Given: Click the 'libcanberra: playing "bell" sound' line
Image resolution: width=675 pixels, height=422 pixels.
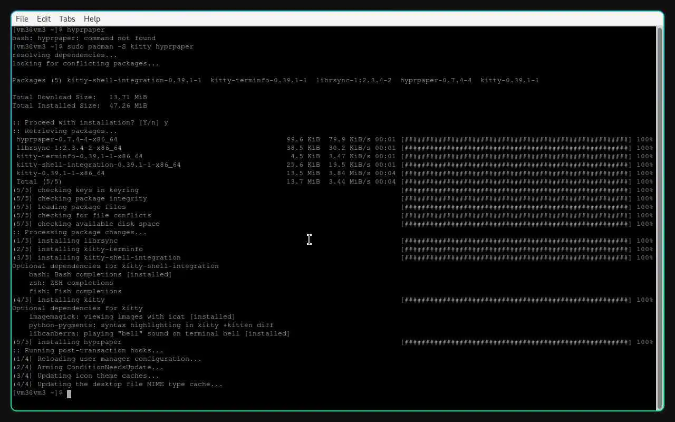Looking at the screenshot, I should point(159,333).
